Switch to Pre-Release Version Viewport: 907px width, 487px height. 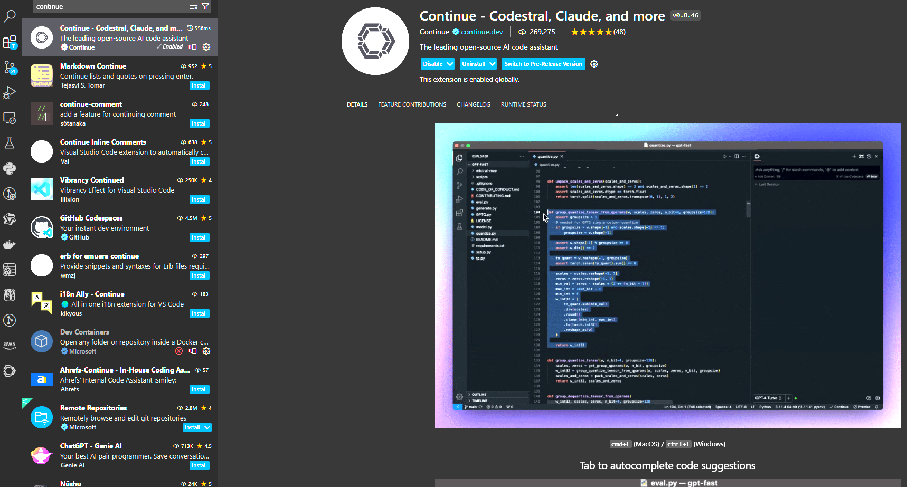(543, 64)
